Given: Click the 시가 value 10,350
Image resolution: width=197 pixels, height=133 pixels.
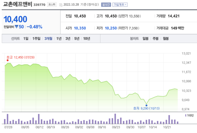Looking at the screenshot, I should point(80,28).
